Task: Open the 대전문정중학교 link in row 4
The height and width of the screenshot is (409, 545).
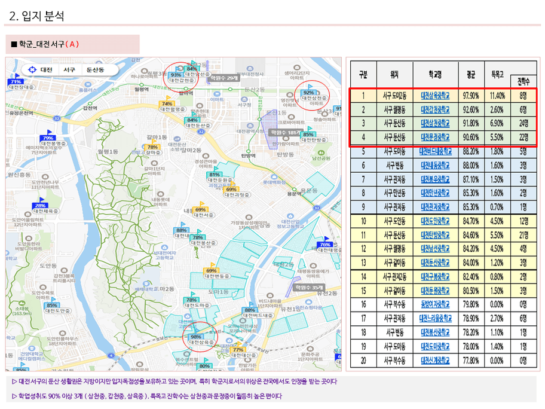Action: click(435, 138)
